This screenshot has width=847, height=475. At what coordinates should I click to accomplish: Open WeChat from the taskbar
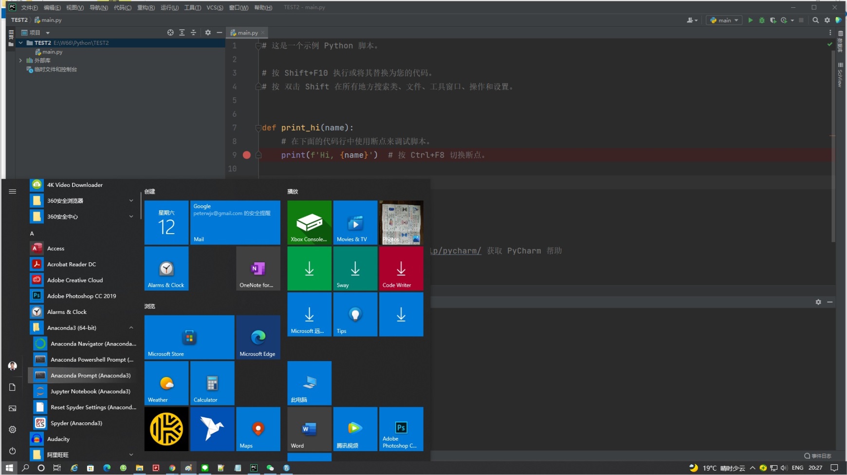[x=270, y=468]
